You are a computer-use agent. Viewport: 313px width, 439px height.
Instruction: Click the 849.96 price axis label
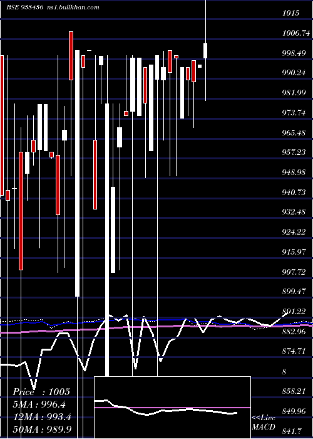pos(294,411)
